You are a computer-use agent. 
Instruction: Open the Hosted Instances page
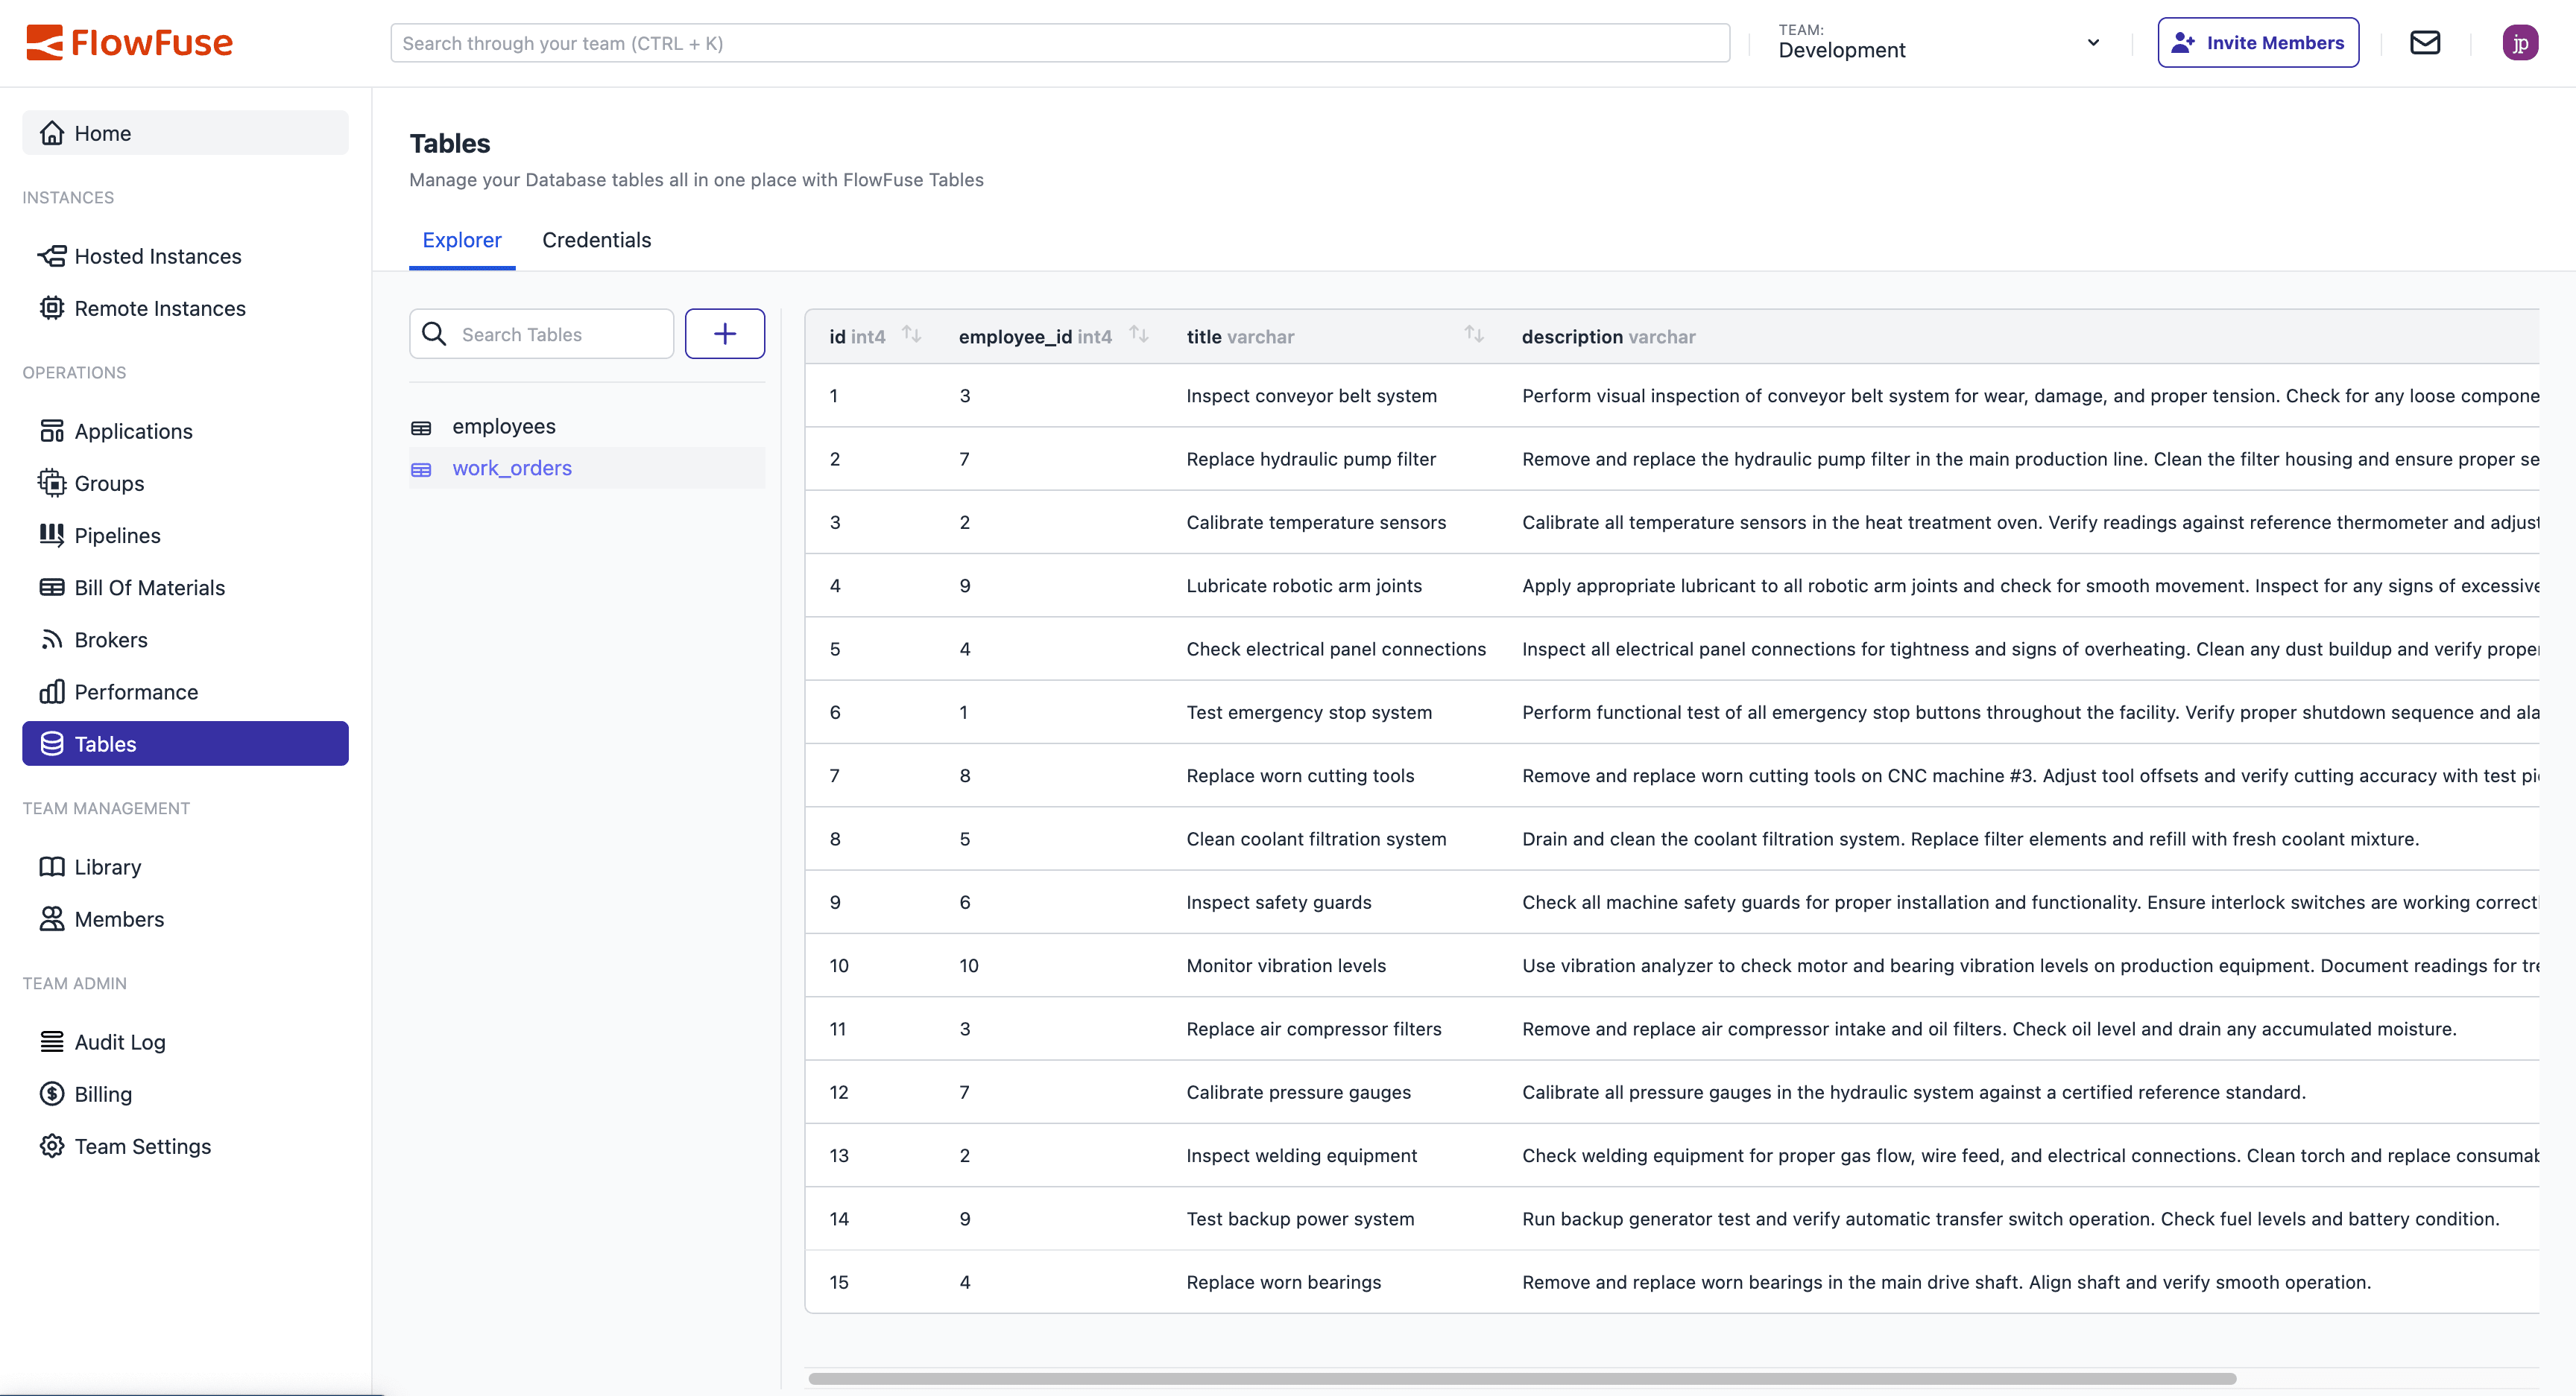[x=157, y=256]
